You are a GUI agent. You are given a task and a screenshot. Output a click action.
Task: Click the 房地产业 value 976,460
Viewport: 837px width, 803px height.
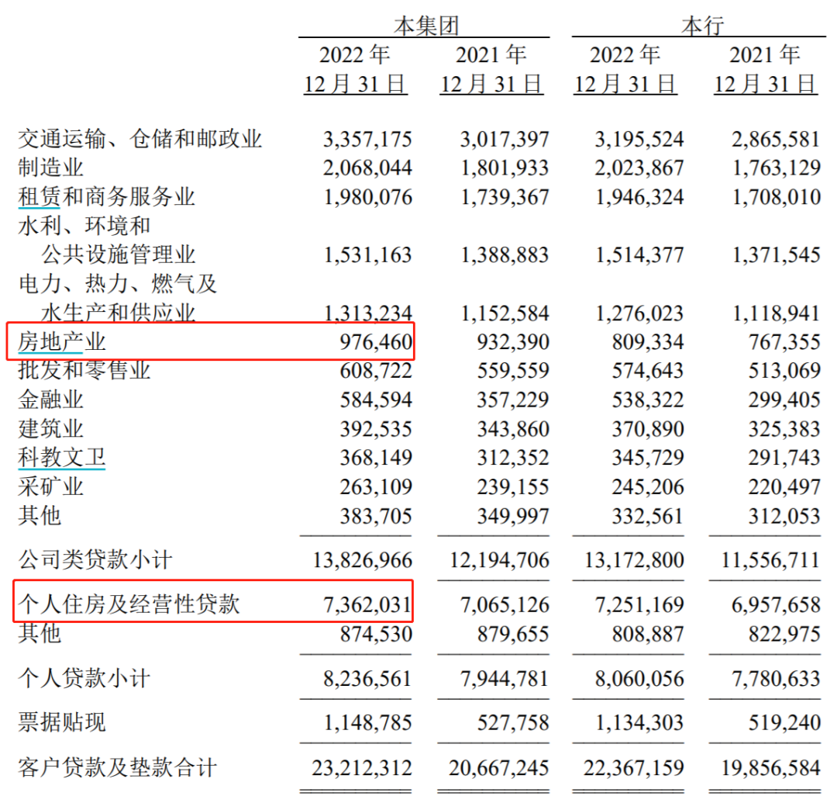376,342
